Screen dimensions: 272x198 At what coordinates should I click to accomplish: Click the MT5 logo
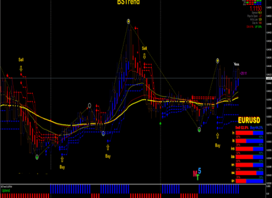click(x=197, y=174)
